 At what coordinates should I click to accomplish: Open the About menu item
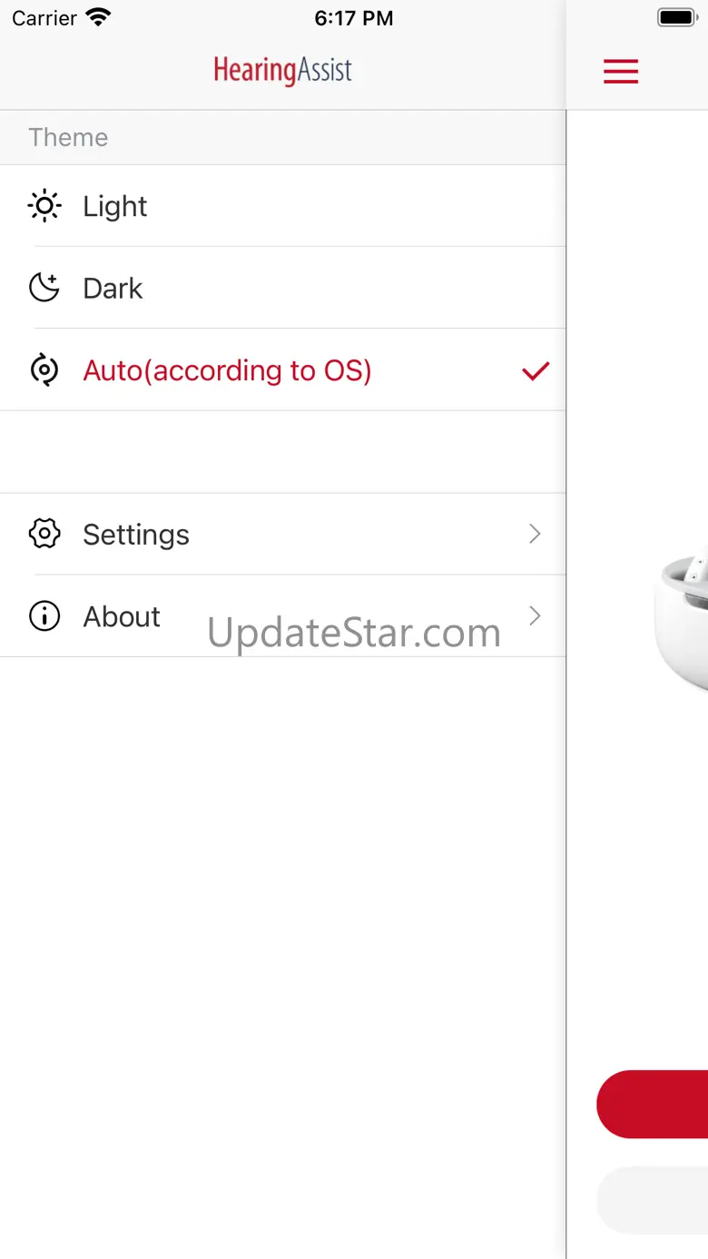coord(122,617)
